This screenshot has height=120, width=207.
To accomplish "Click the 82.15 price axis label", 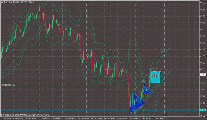I will (x=203, y=49).
